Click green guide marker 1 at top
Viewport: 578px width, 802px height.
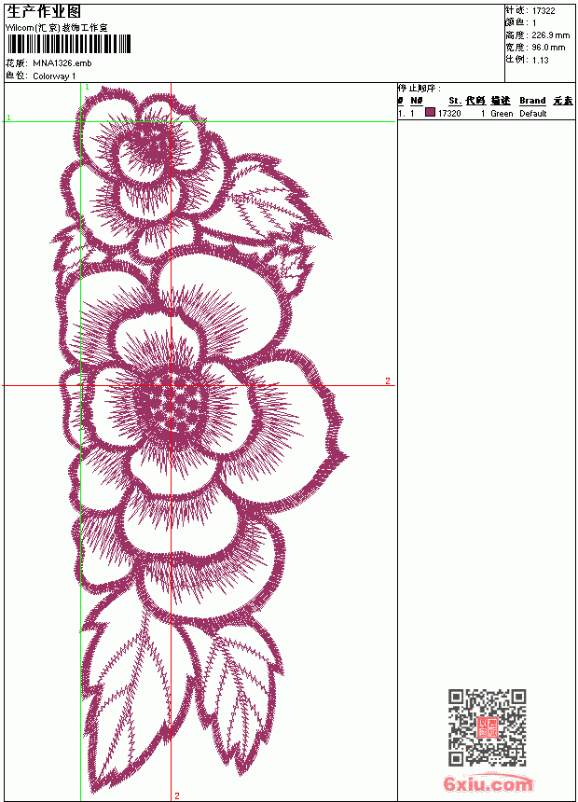click(87, 87)
